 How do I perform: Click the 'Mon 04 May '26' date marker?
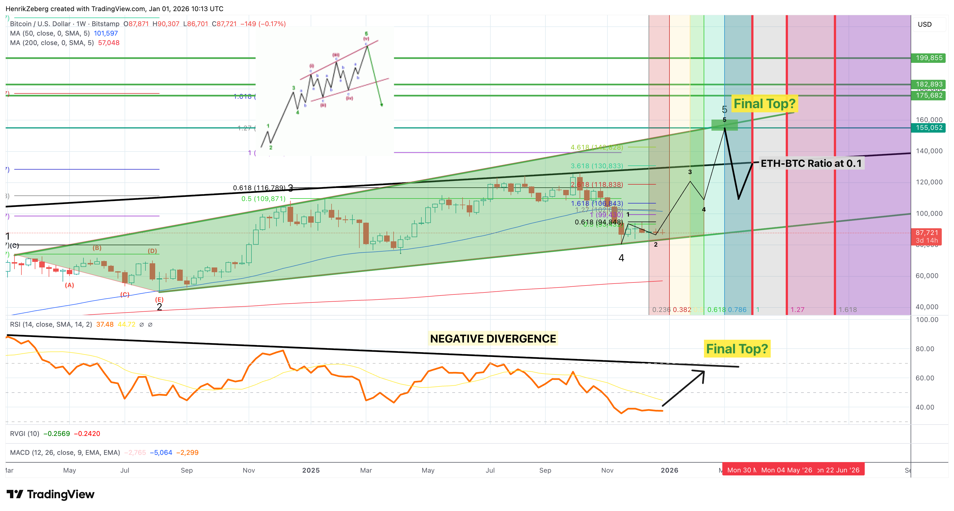(x=786, y=470)
